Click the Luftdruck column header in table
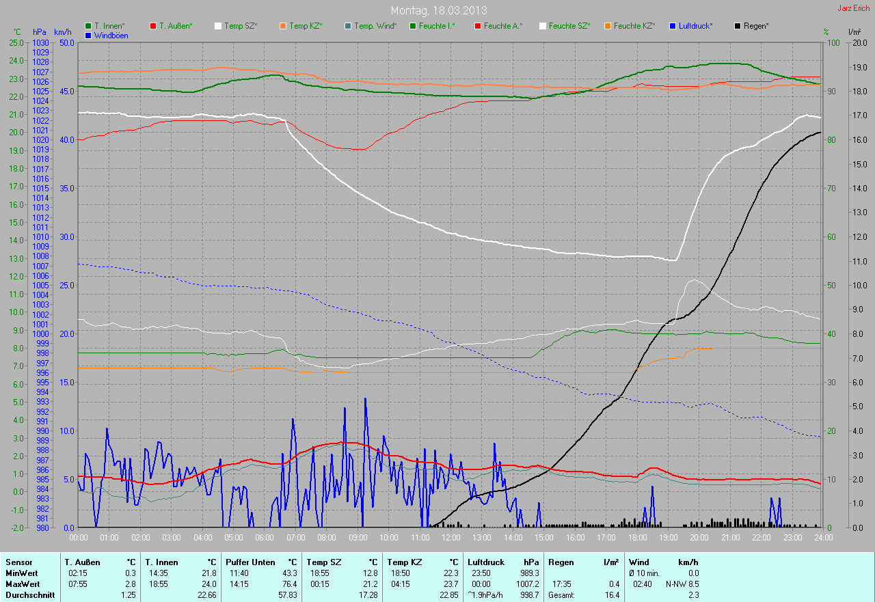The width and height of the screenshot is (875, 602). click(x=486, y=562)
